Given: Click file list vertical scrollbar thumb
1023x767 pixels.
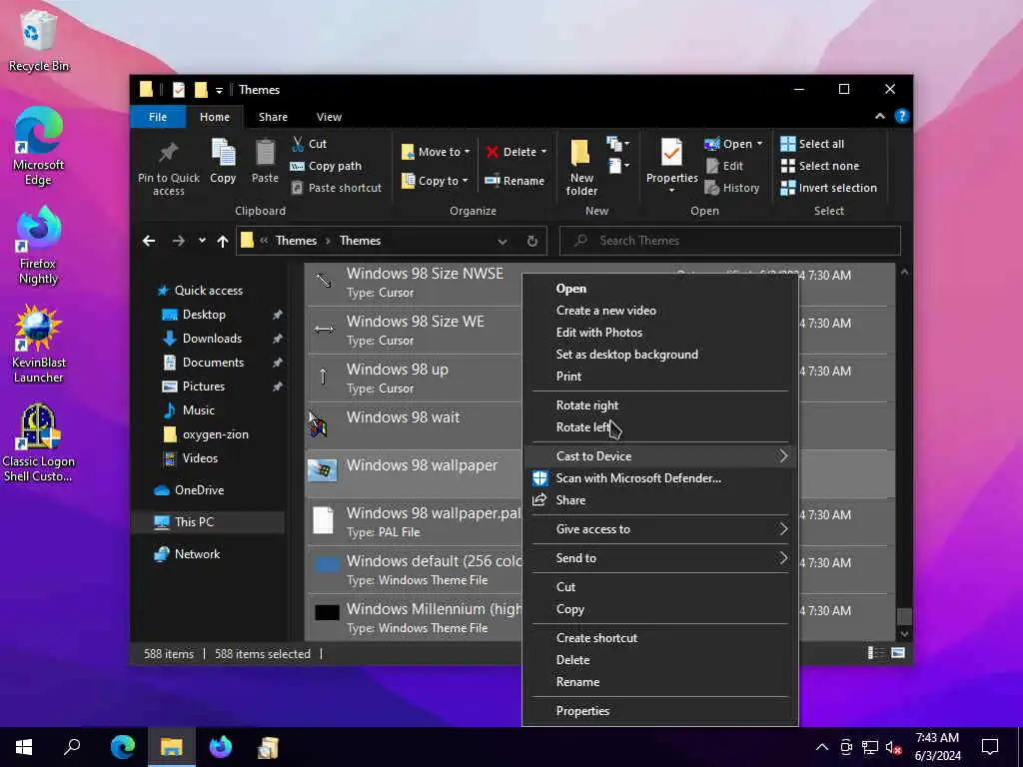Looking at the screenshot, I should pos(904,617).
